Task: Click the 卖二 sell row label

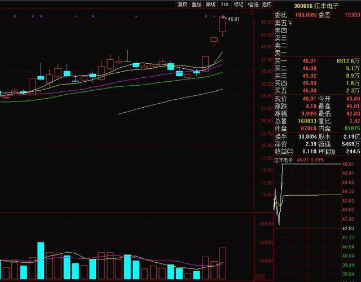Action: (281, 45)
